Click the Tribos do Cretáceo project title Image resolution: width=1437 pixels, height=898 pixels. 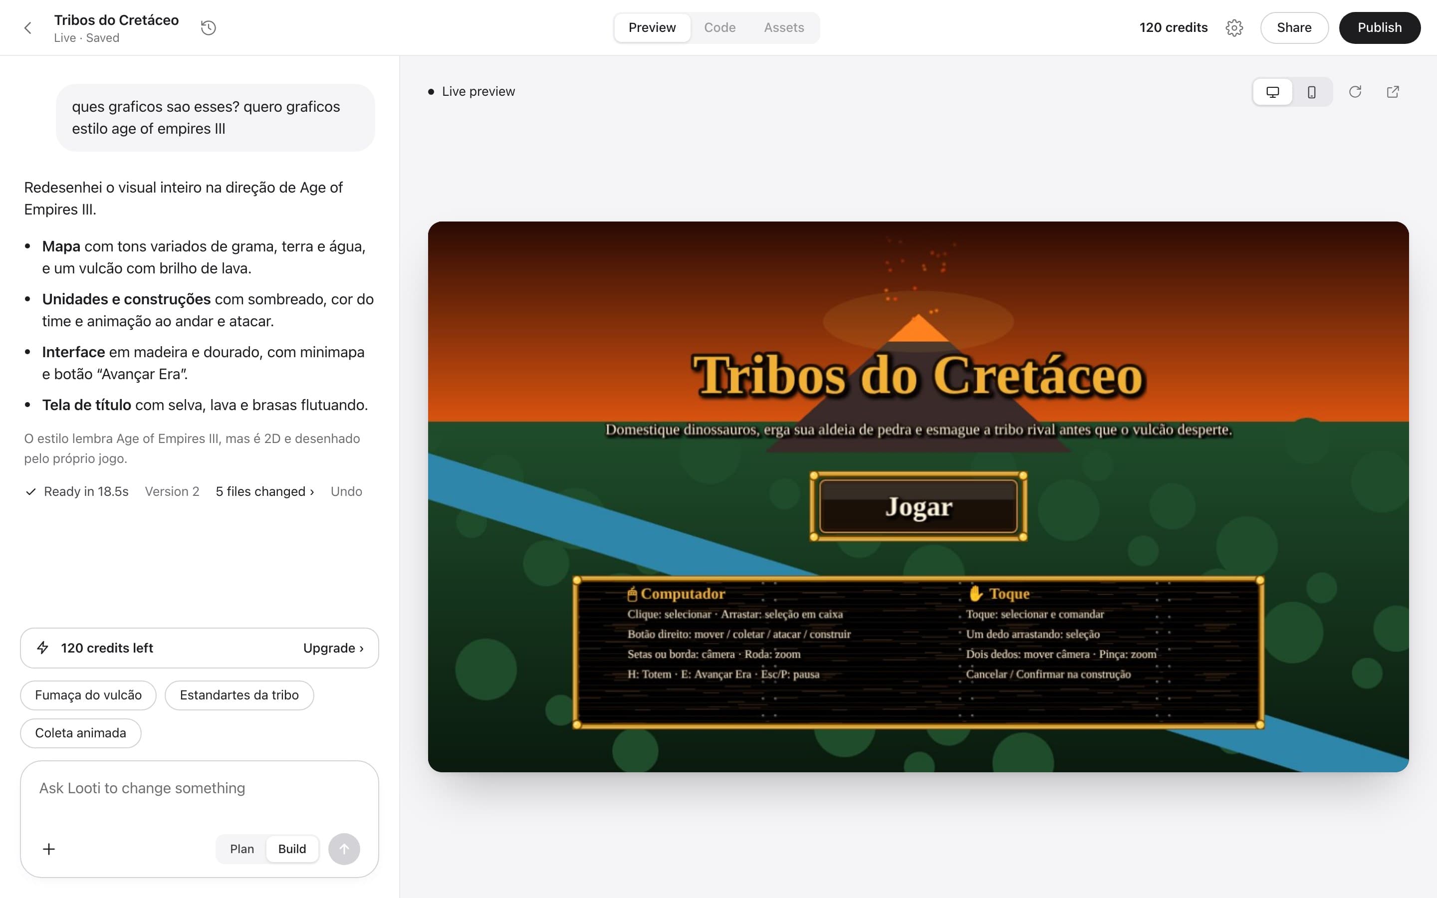(116, 20)
